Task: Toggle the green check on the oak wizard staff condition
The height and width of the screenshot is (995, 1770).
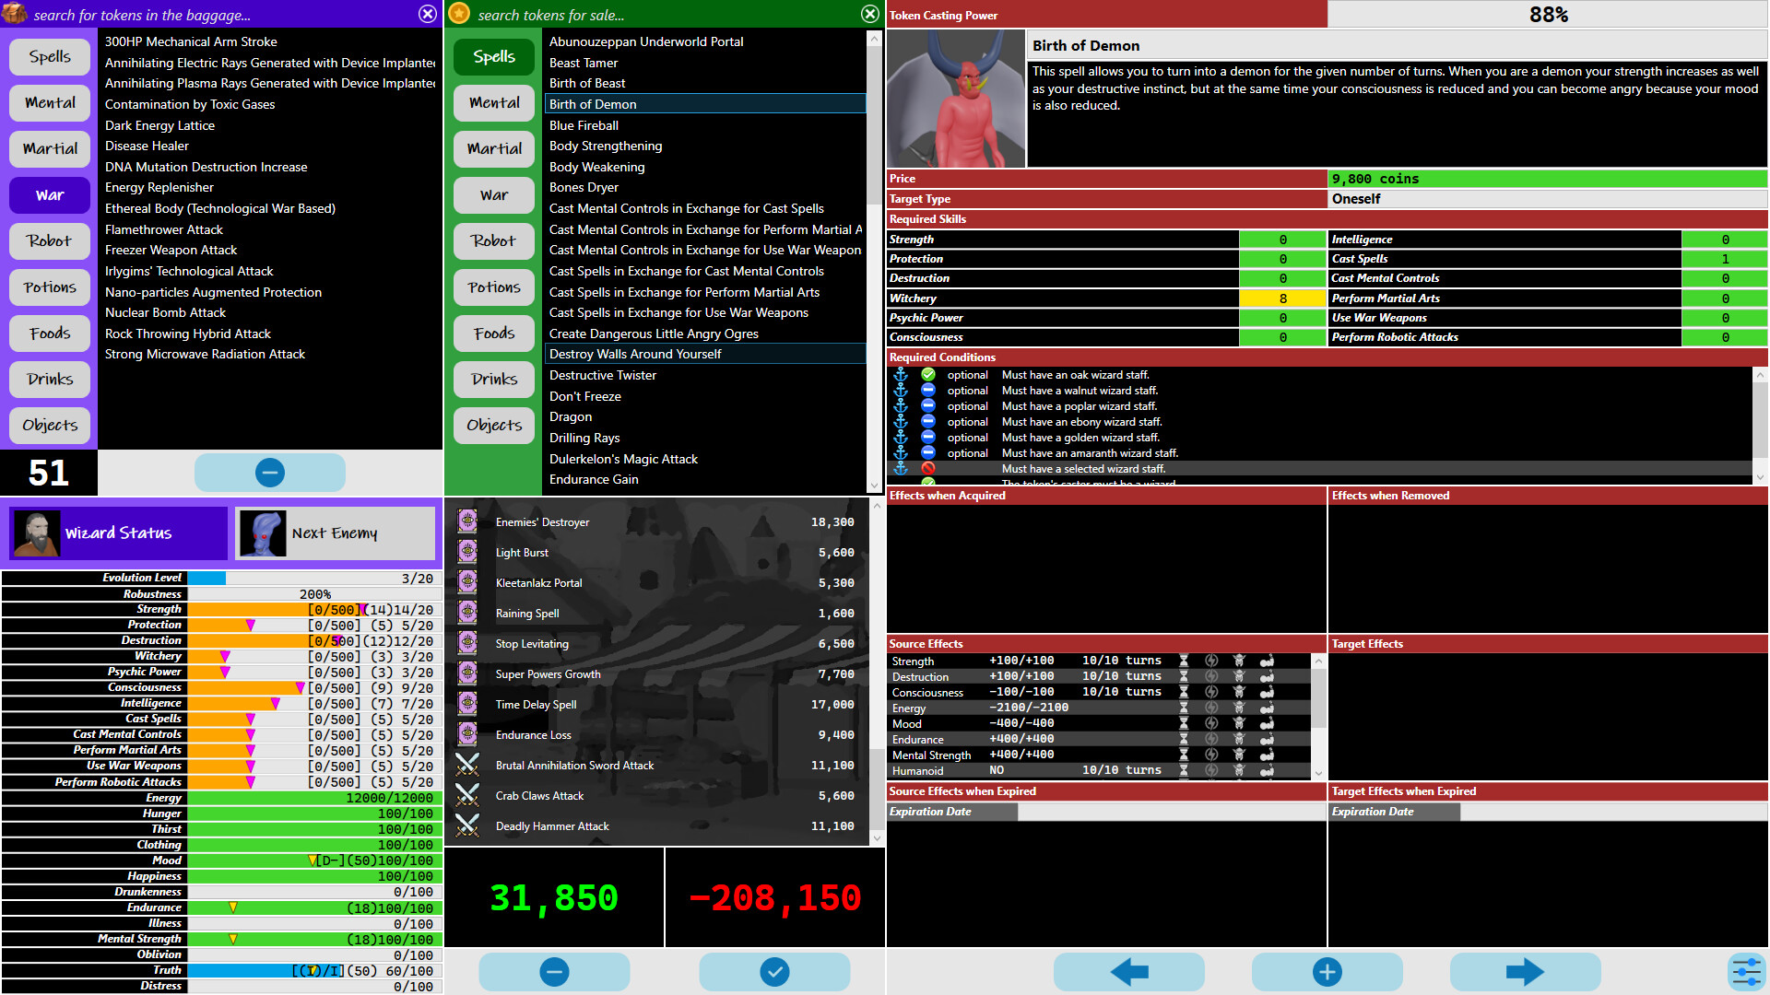Action: (928, 375)
